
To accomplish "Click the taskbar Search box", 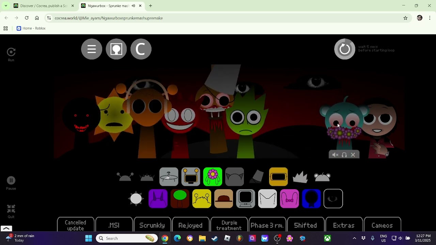I will pyautogui.click(x=127, y=238).
